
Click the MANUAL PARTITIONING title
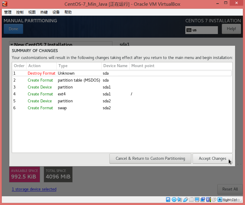point(30,20)
